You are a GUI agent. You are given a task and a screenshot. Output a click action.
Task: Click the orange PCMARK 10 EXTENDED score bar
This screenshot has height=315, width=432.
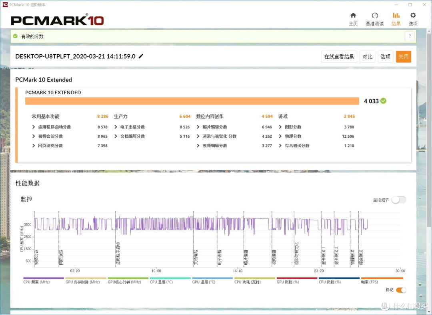coord(192,101)
